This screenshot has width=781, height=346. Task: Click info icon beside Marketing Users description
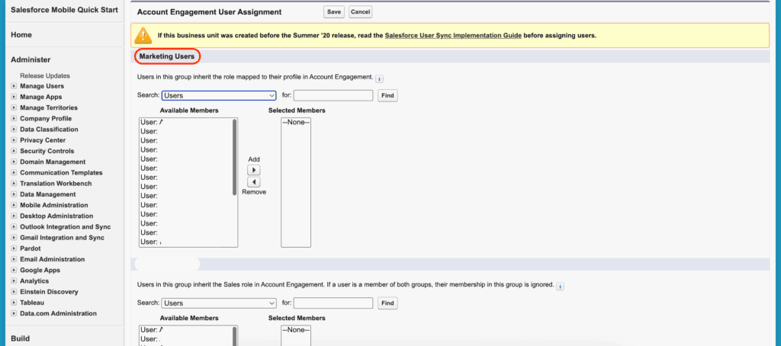379,78
